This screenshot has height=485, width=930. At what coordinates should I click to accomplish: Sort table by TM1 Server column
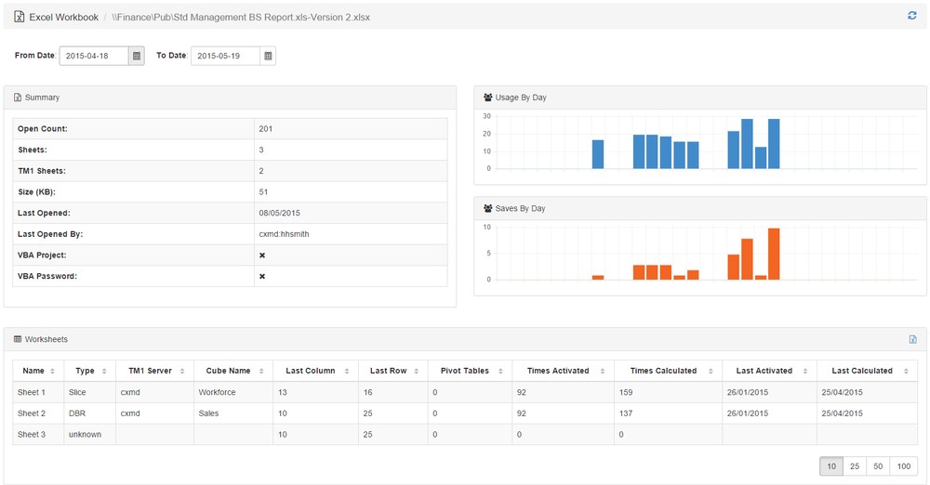tap(154, 371)
